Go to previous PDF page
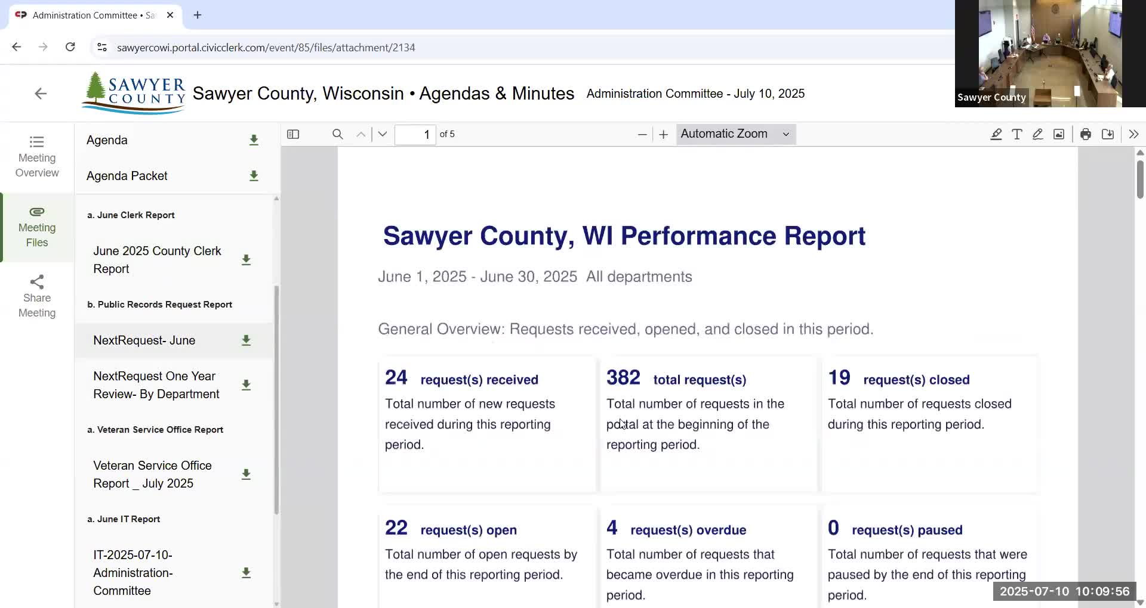The image size is (1146, 608). pyautogui.click(x=361, y=134)
